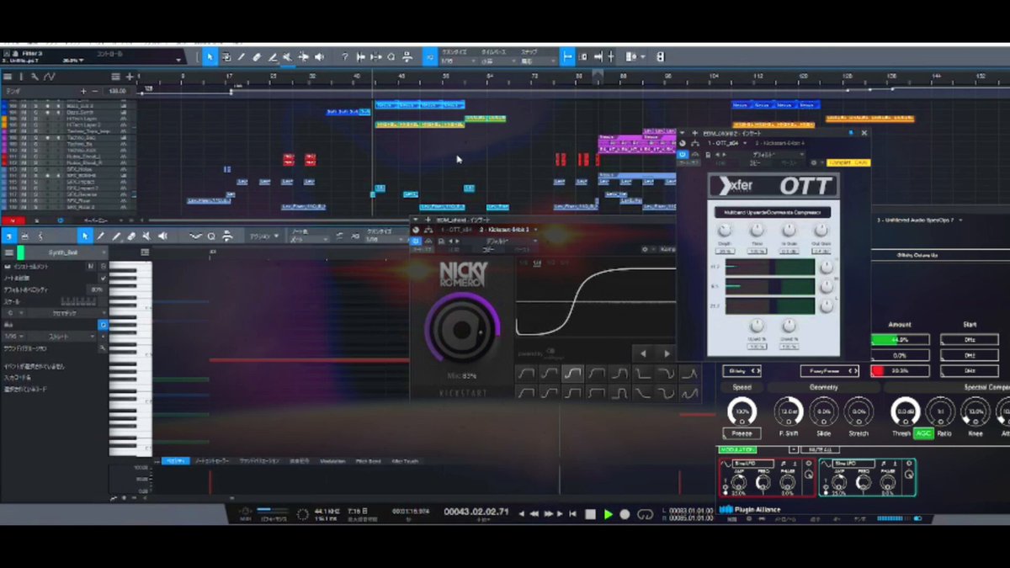This screenshot has width=1010, height=568.
Task: Switch to 1 - OTT_x64 tab in OTT window
Action: coord(723,143)
